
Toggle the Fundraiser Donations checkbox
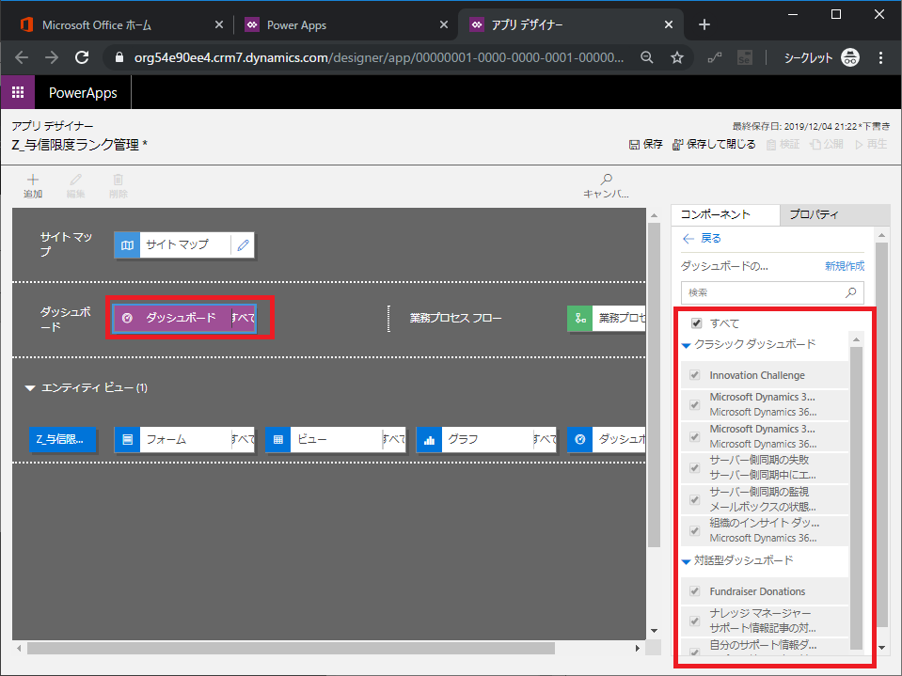point(695,591)
